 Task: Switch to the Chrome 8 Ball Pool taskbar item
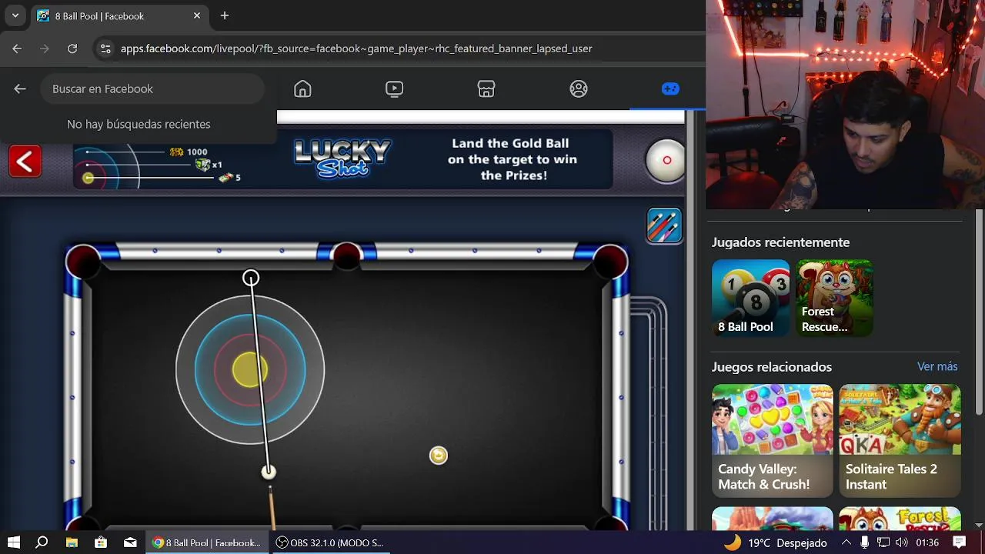tap(207, 542)
